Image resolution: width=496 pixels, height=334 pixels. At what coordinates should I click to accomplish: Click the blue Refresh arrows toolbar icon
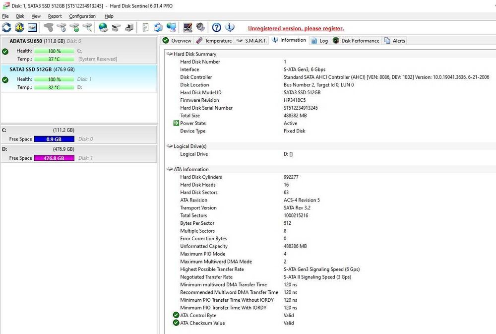6,27
